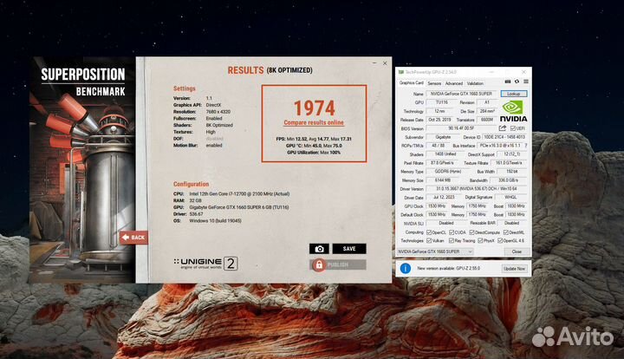Toggle the PhysX checkbox
Image resolution: width=624 pixels, height=359 pixels.
(480, 241)
